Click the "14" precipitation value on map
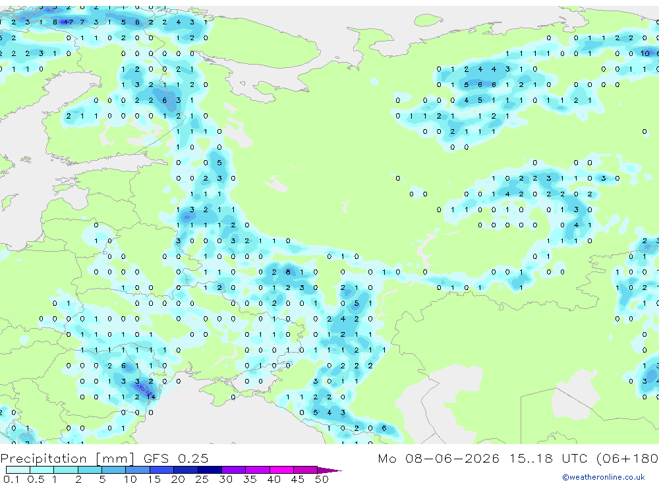 click(151, 397)
